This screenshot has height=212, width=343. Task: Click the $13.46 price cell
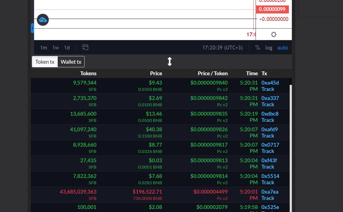[x=154, y=114]
